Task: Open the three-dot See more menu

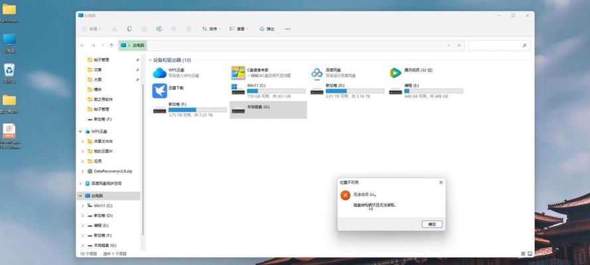Action: [287, 29]
